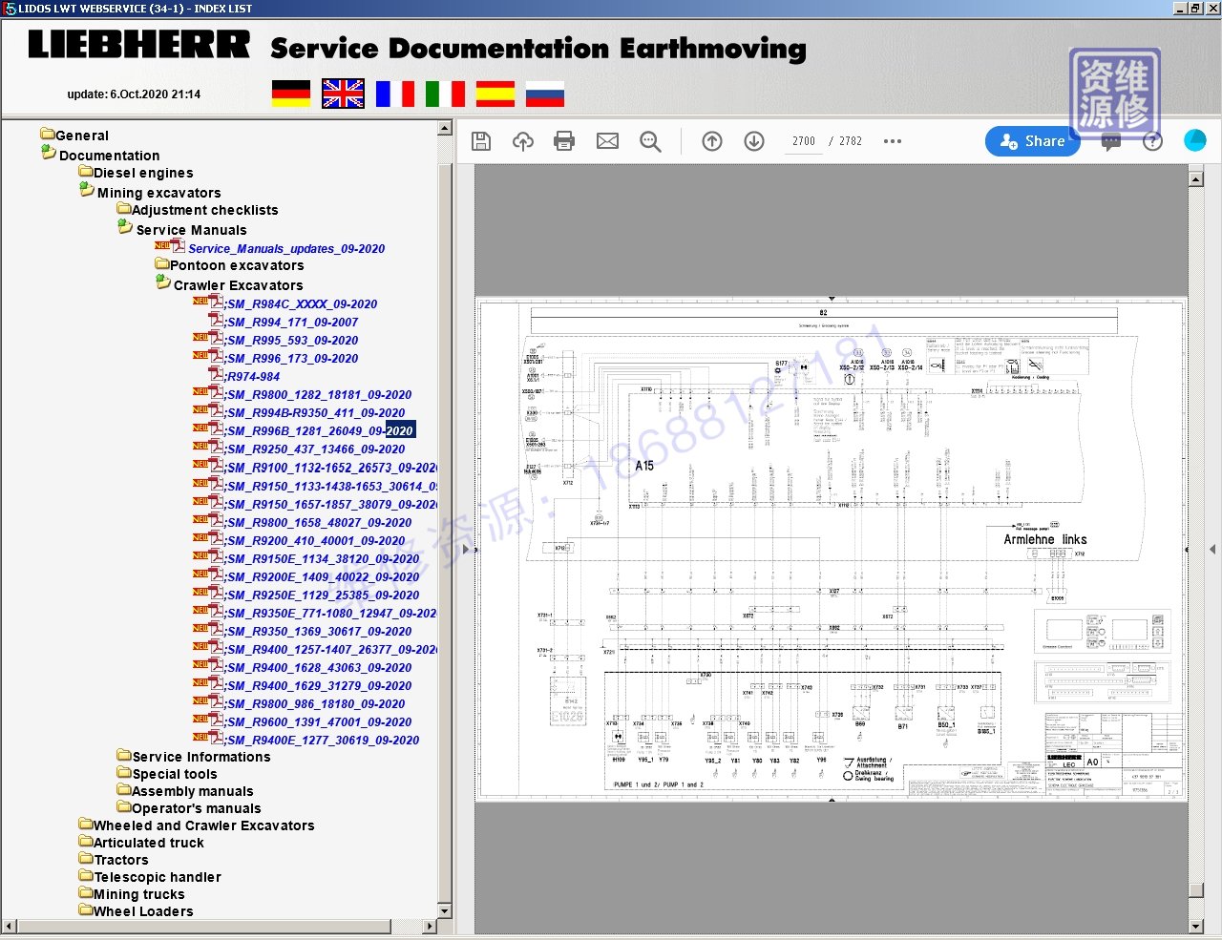Switch language to Spanish flag
1222x940 pixels.
pos(495,94)
